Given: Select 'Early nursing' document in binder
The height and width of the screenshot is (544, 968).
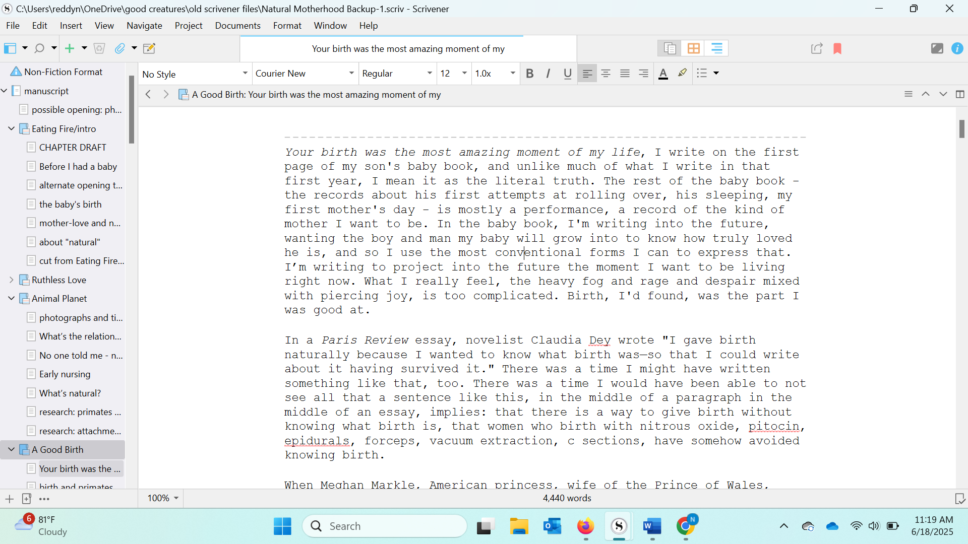Looking at the screenshot, I should tap(65, 374).
